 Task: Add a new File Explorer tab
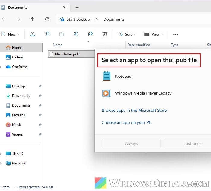tap(77, 8)
